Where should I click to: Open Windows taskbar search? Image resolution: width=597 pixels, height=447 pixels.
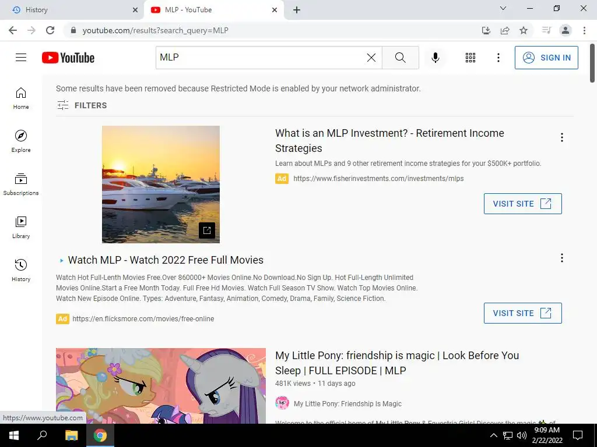42,435
